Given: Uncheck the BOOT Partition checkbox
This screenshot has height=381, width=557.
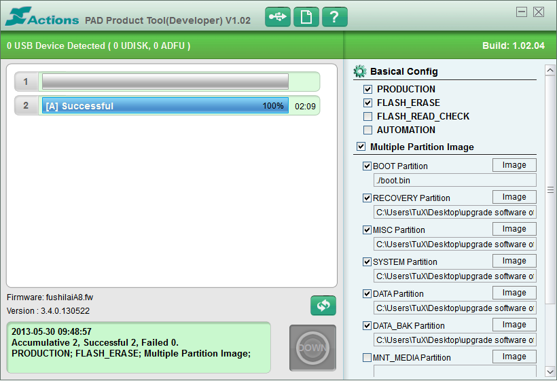Looking at the screenshot, I should (367, 166).
